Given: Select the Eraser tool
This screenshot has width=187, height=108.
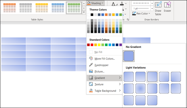Looking at the screenshot, I should pos(167,7).
